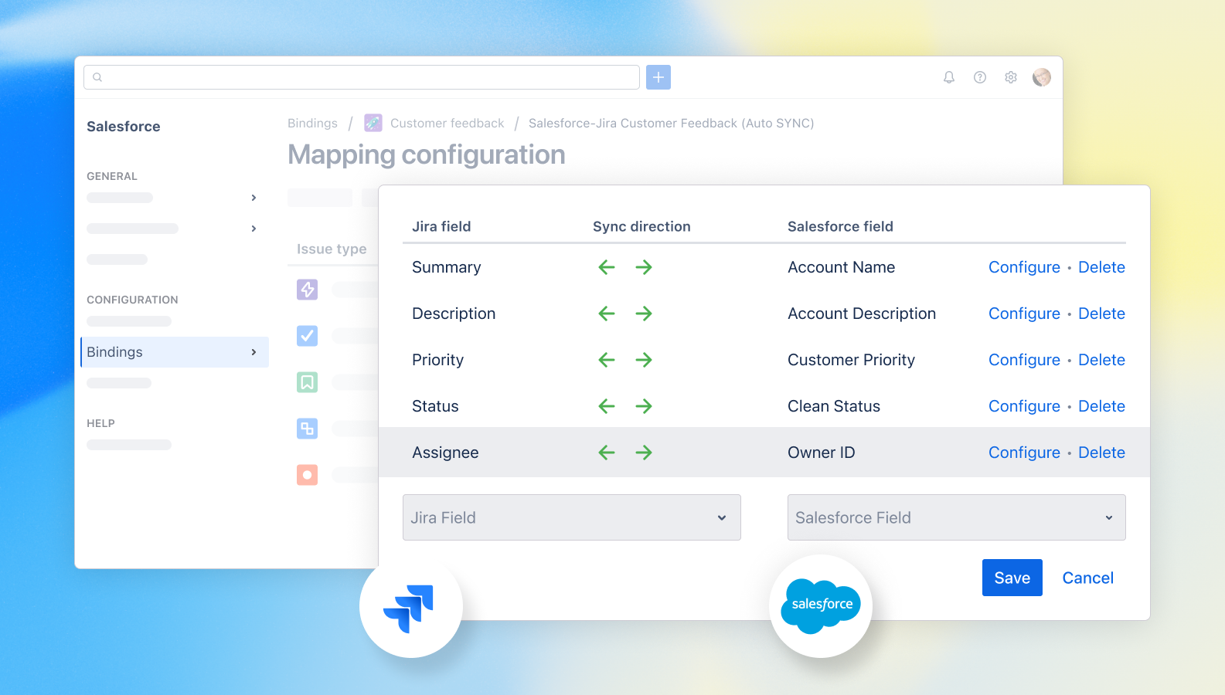
Task: Click the Clean Status Salesforce field
Action: [x=834, y=406]
